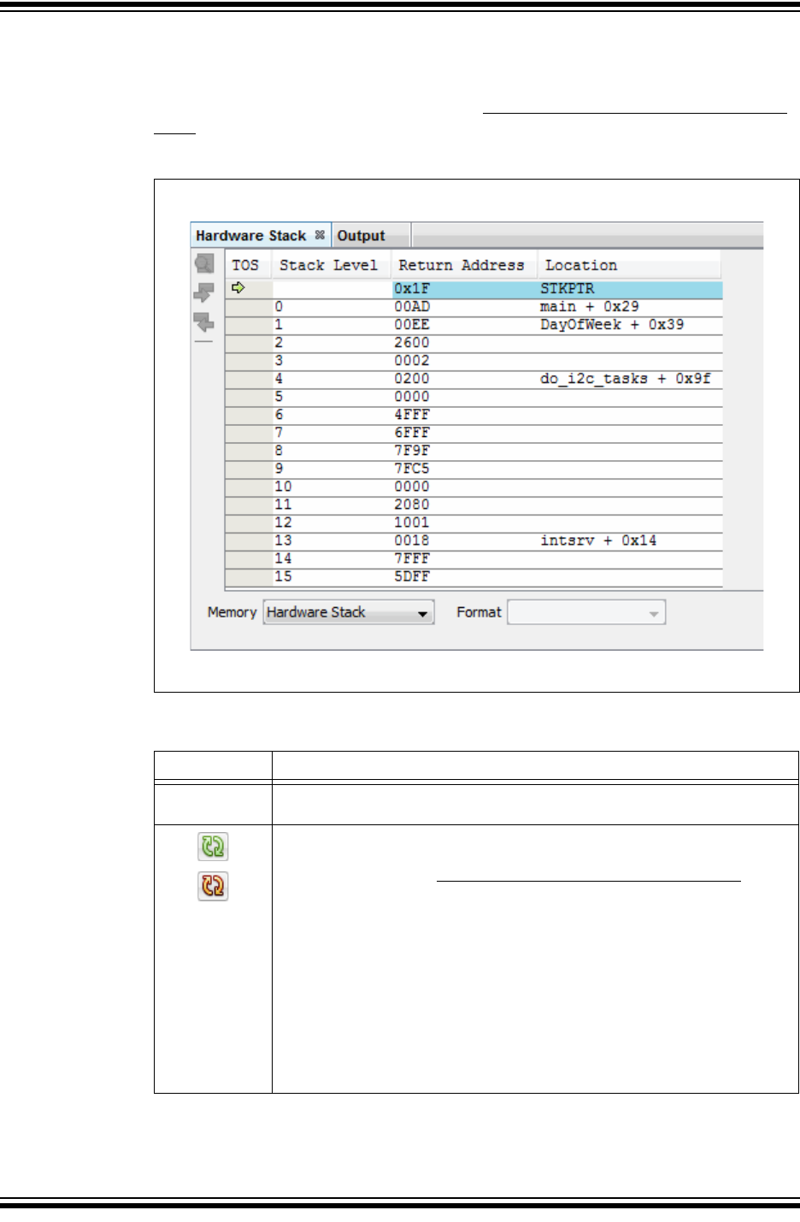Image resolution: width=800 pixels, height=1222 pixels.
Task: Click location DayOfWeek + 0x39
Action: (x=612, y=325)
